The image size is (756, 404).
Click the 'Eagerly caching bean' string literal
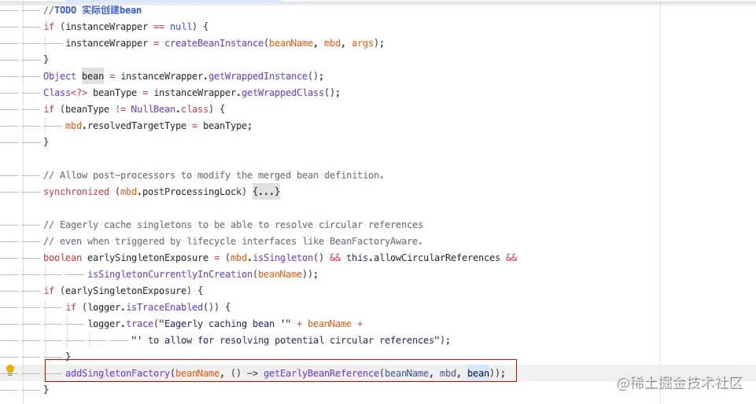tap(225, 324)
